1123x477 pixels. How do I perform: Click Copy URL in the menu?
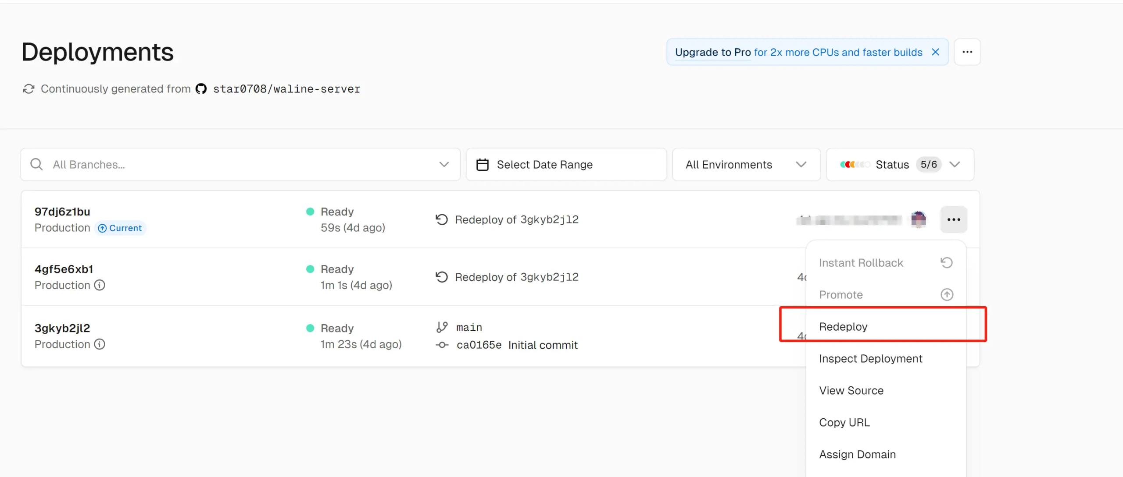pos(844,423)
